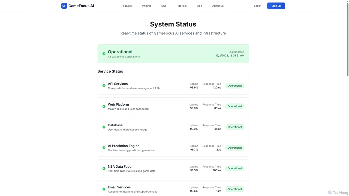The height and width of the screenshot is (196, 349).
Task: Click the 45ms response time value
Action: [218, 129]
